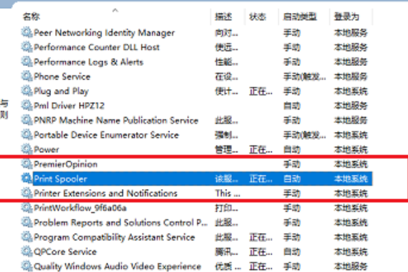Image resolution: width=408 pixels, height=272 pixels.
Task: Click the Peer Networking Identity Manager icon
Action: coord(27,33)
